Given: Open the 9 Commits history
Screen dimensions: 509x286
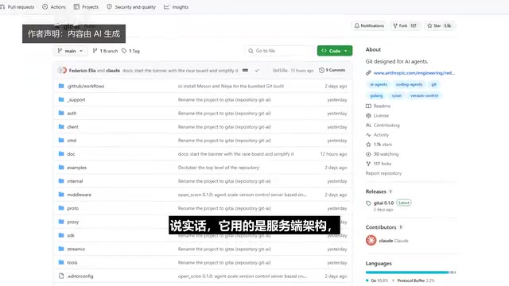Looking at the screenshot, I should click(332, 70).
